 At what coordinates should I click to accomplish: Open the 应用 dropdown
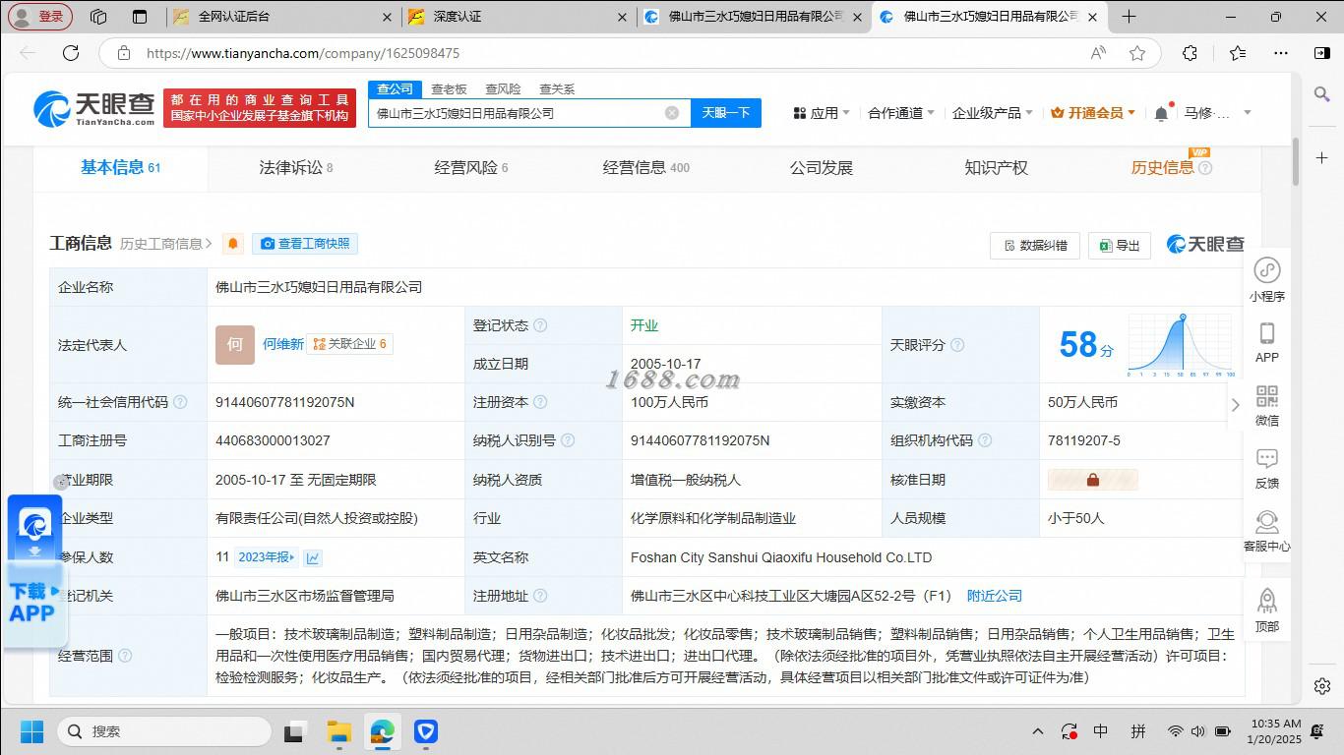822,113
